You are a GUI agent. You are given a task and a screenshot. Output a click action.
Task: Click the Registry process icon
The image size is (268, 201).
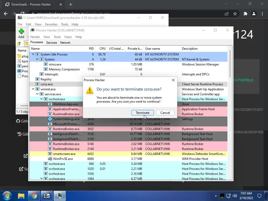[37, 79]
